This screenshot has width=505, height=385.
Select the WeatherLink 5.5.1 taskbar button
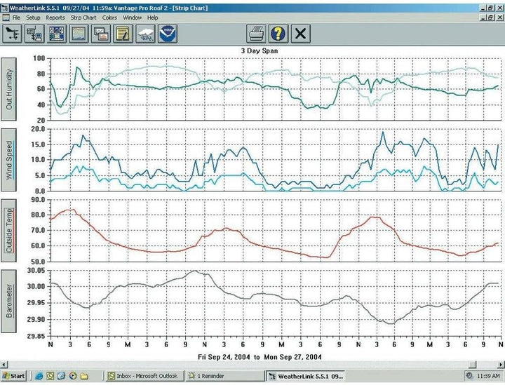pyautogui.click(x=305, y=376)
